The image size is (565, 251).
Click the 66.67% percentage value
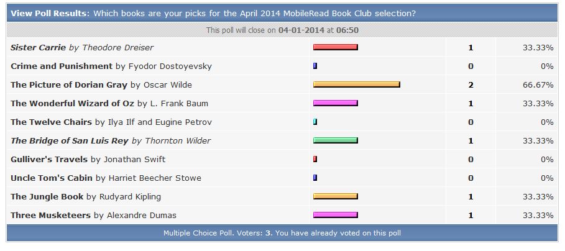[538, 84]
